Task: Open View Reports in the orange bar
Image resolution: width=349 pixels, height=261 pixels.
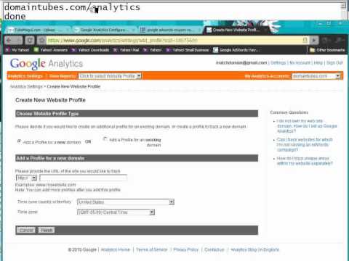Action: 63,76
